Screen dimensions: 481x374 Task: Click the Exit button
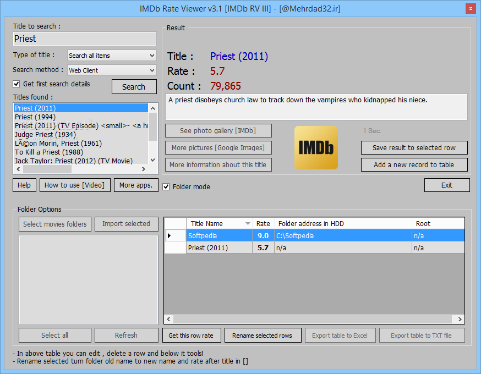447,185
